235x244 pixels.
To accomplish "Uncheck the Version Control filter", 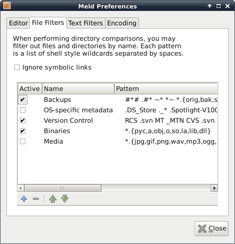I will 22,121.
